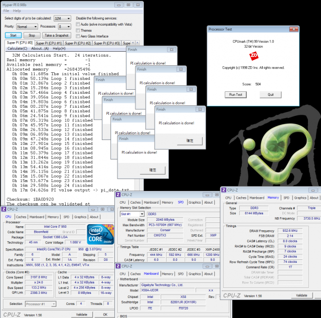The width and height of the screenshot is (321, 318).
Task: Click Validate in CPU-Z Memory window
Action: click(x=301, y=295)
